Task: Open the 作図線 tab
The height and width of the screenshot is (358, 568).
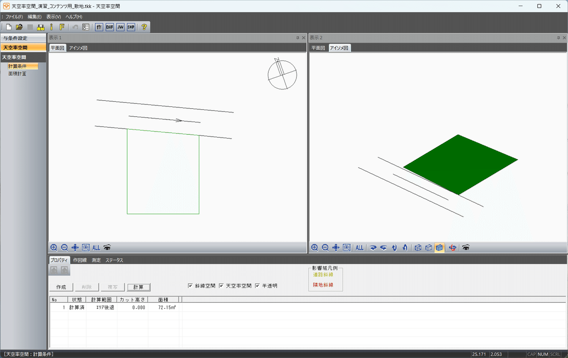Action: tap(80, 260)
